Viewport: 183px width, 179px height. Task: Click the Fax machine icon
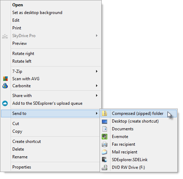pyautogui.click(x=105, y=144)
